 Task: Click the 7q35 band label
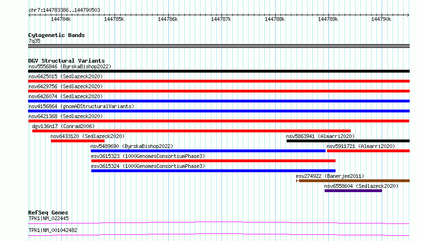(34, 41)
